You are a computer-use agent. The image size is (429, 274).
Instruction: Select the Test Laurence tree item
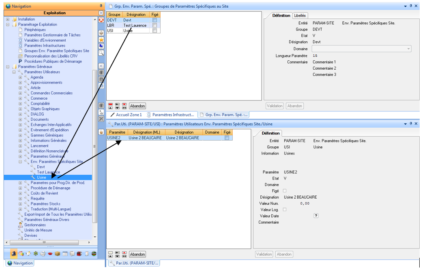tap(48, 172)
